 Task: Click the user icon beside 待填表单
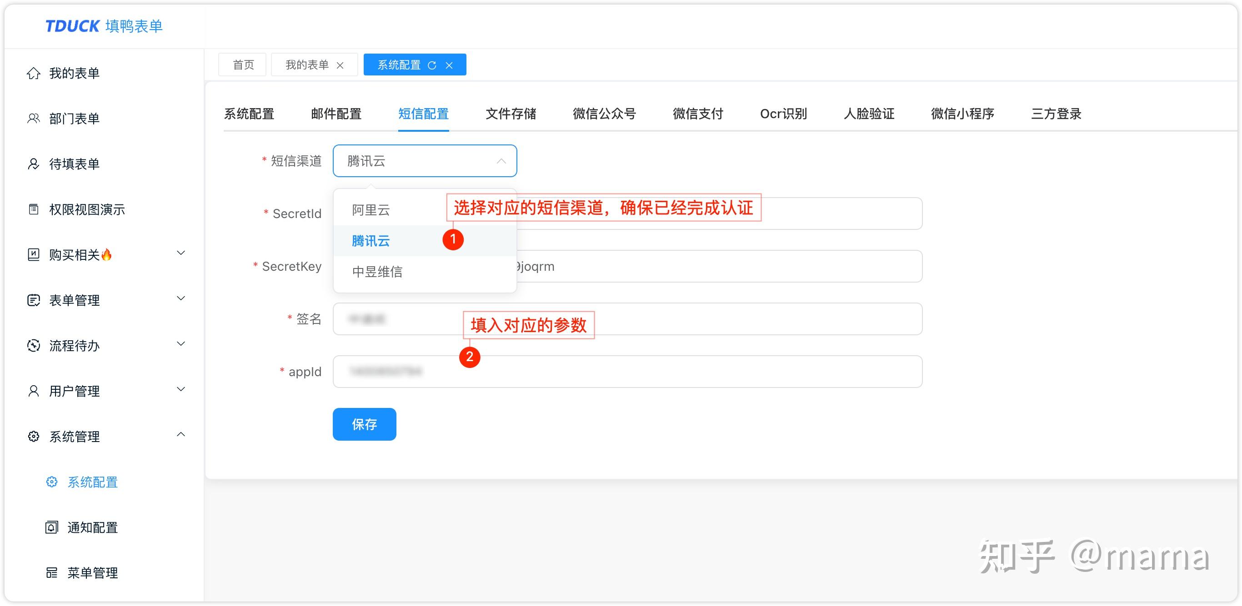[33, 164]
